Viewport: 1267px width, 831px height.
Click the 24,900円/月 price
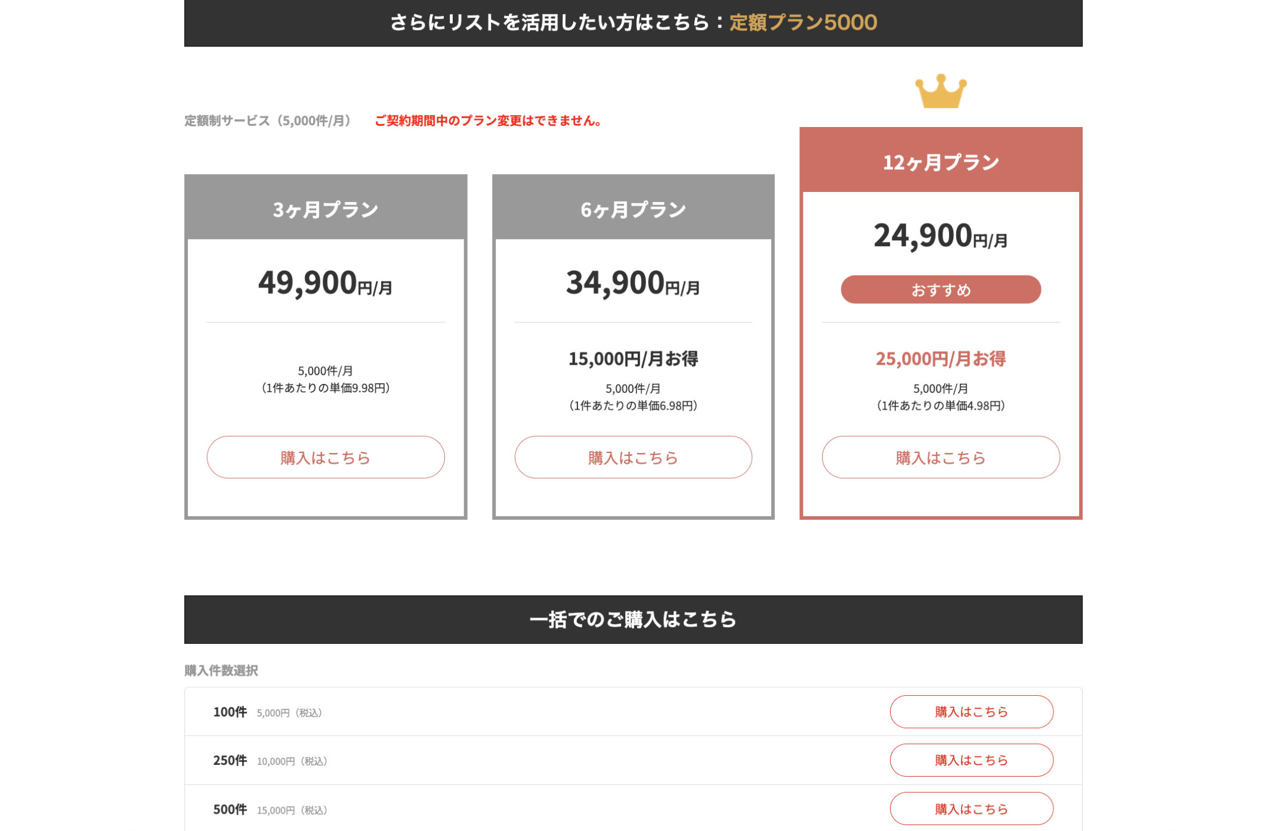tap(941, 236)
